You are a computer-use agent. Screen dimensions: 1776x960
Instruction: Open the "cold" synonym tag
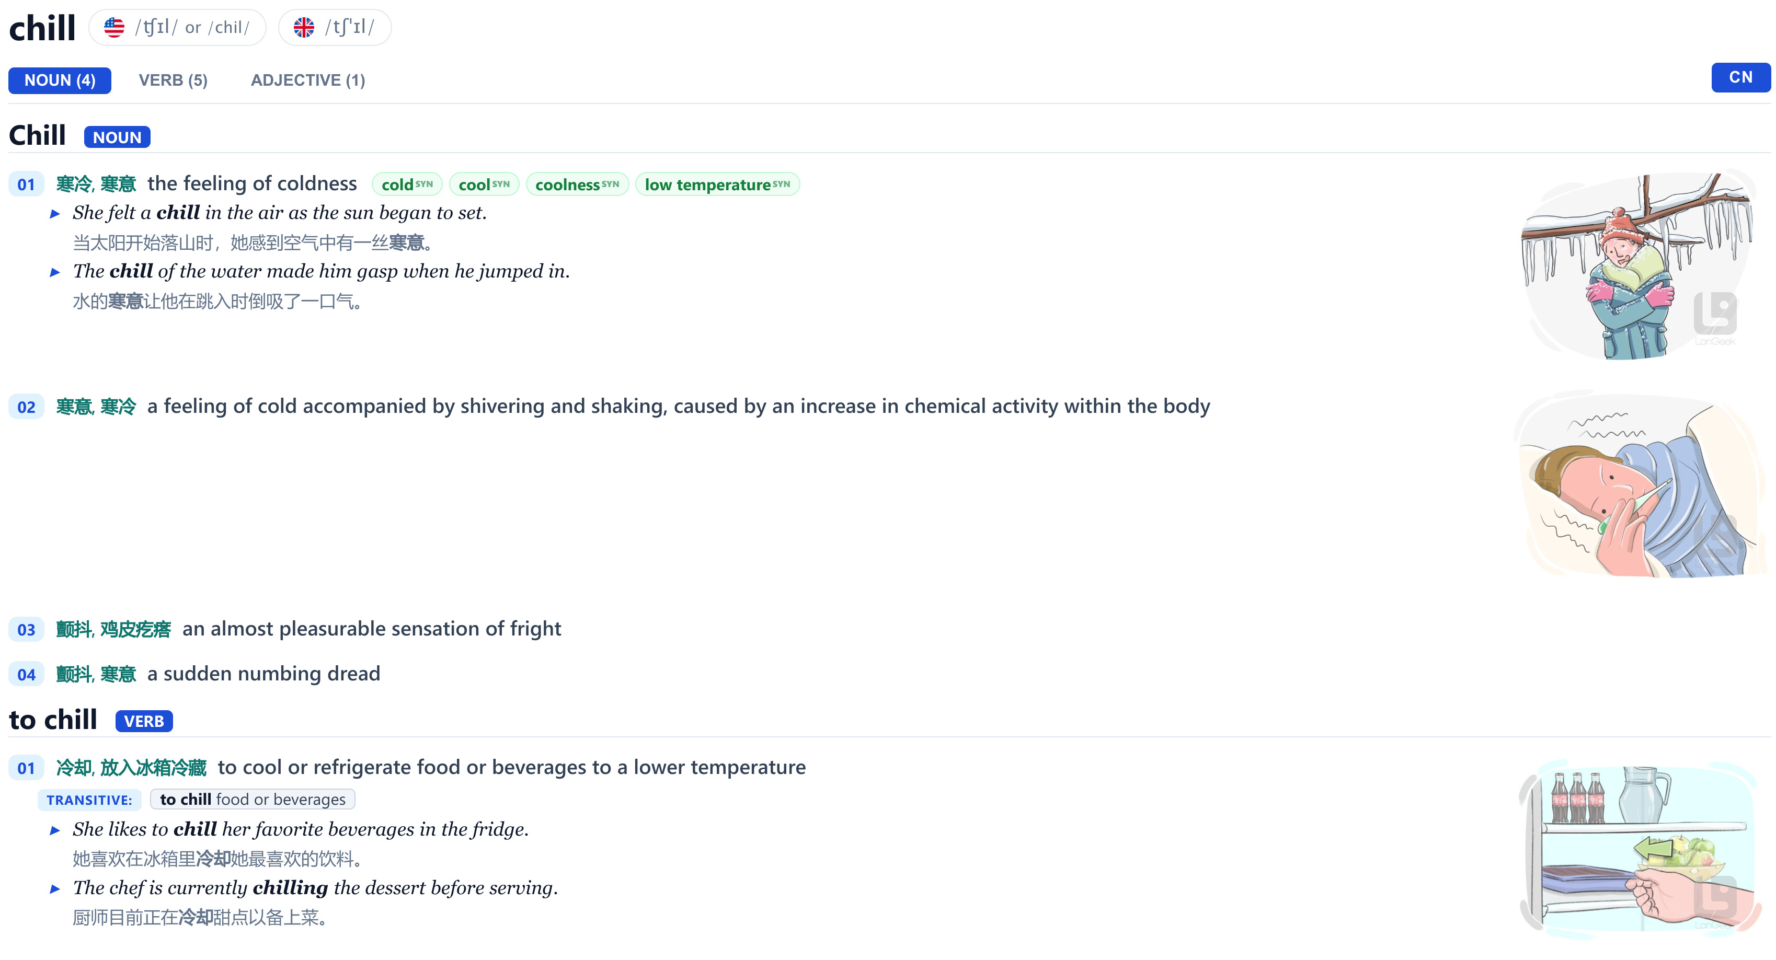click(x=407, y=184)
